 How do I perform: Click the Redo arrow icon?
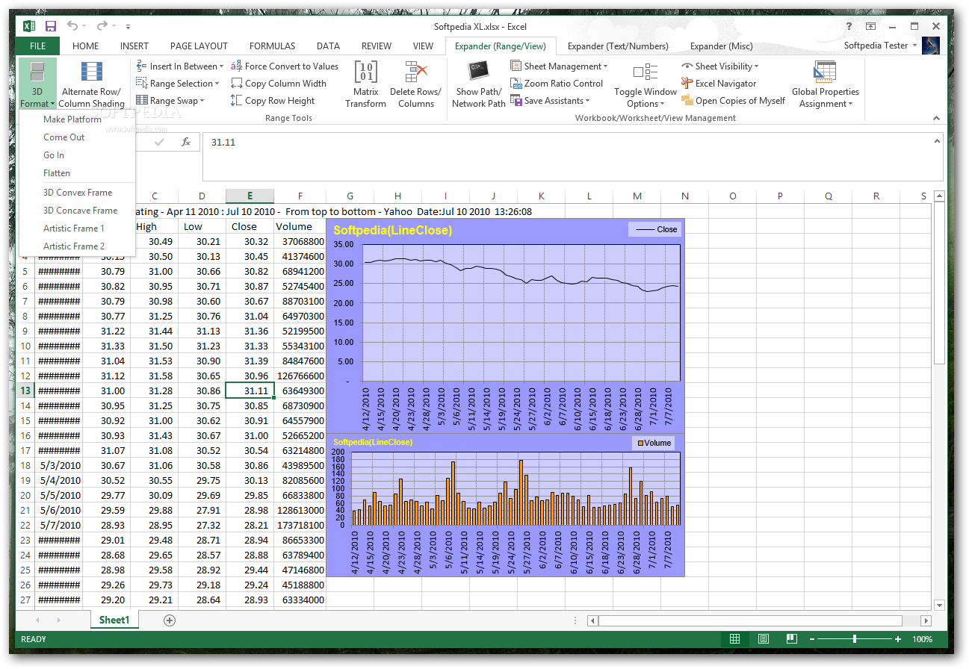point(102,26)
